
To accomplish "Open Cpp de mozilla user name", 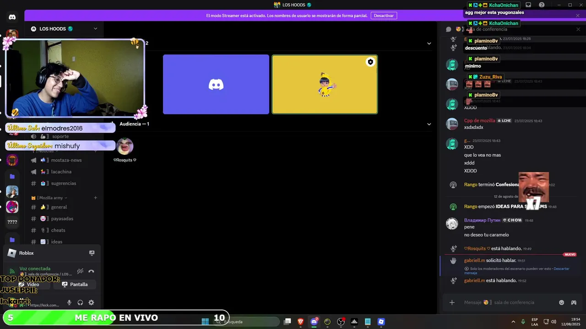I will pos(479,121).
